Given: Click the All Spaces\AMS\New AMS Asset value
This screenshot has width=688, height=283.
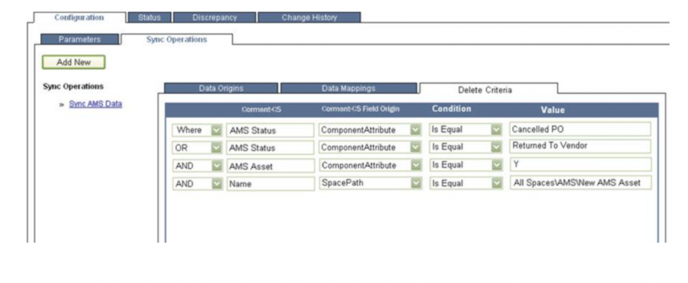Looking at the screenshot, I should pyautogui.click(x=579, y=182).
